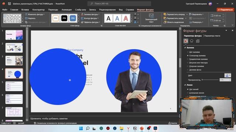Viewport: 236px width, 132px height.
Task: Open Эффекты фигуры dropdown
Action: (91, 22)
